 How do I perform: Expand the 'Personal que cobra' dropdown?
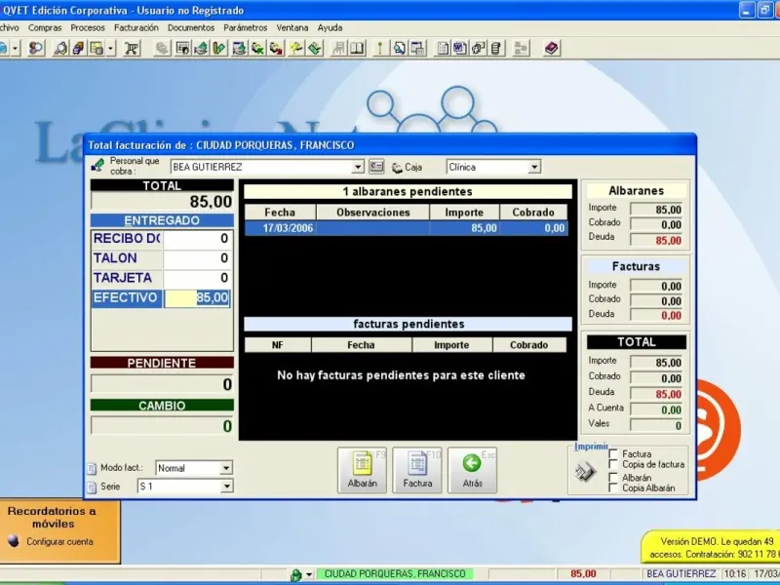point(358,167)
